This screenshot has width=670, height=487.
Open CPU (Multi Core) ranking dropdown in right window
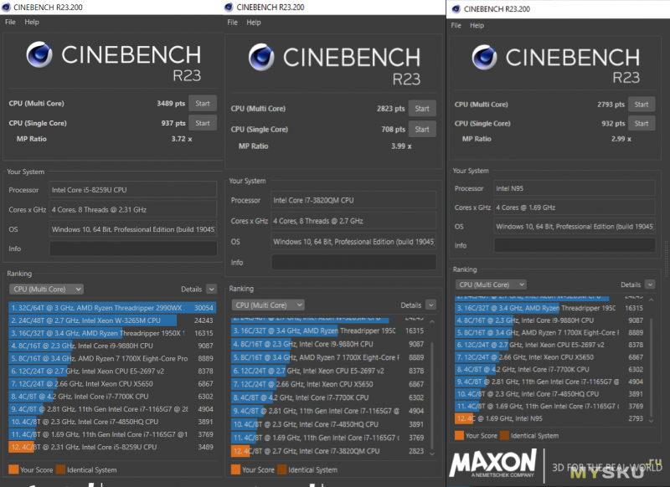pos(491,285)
